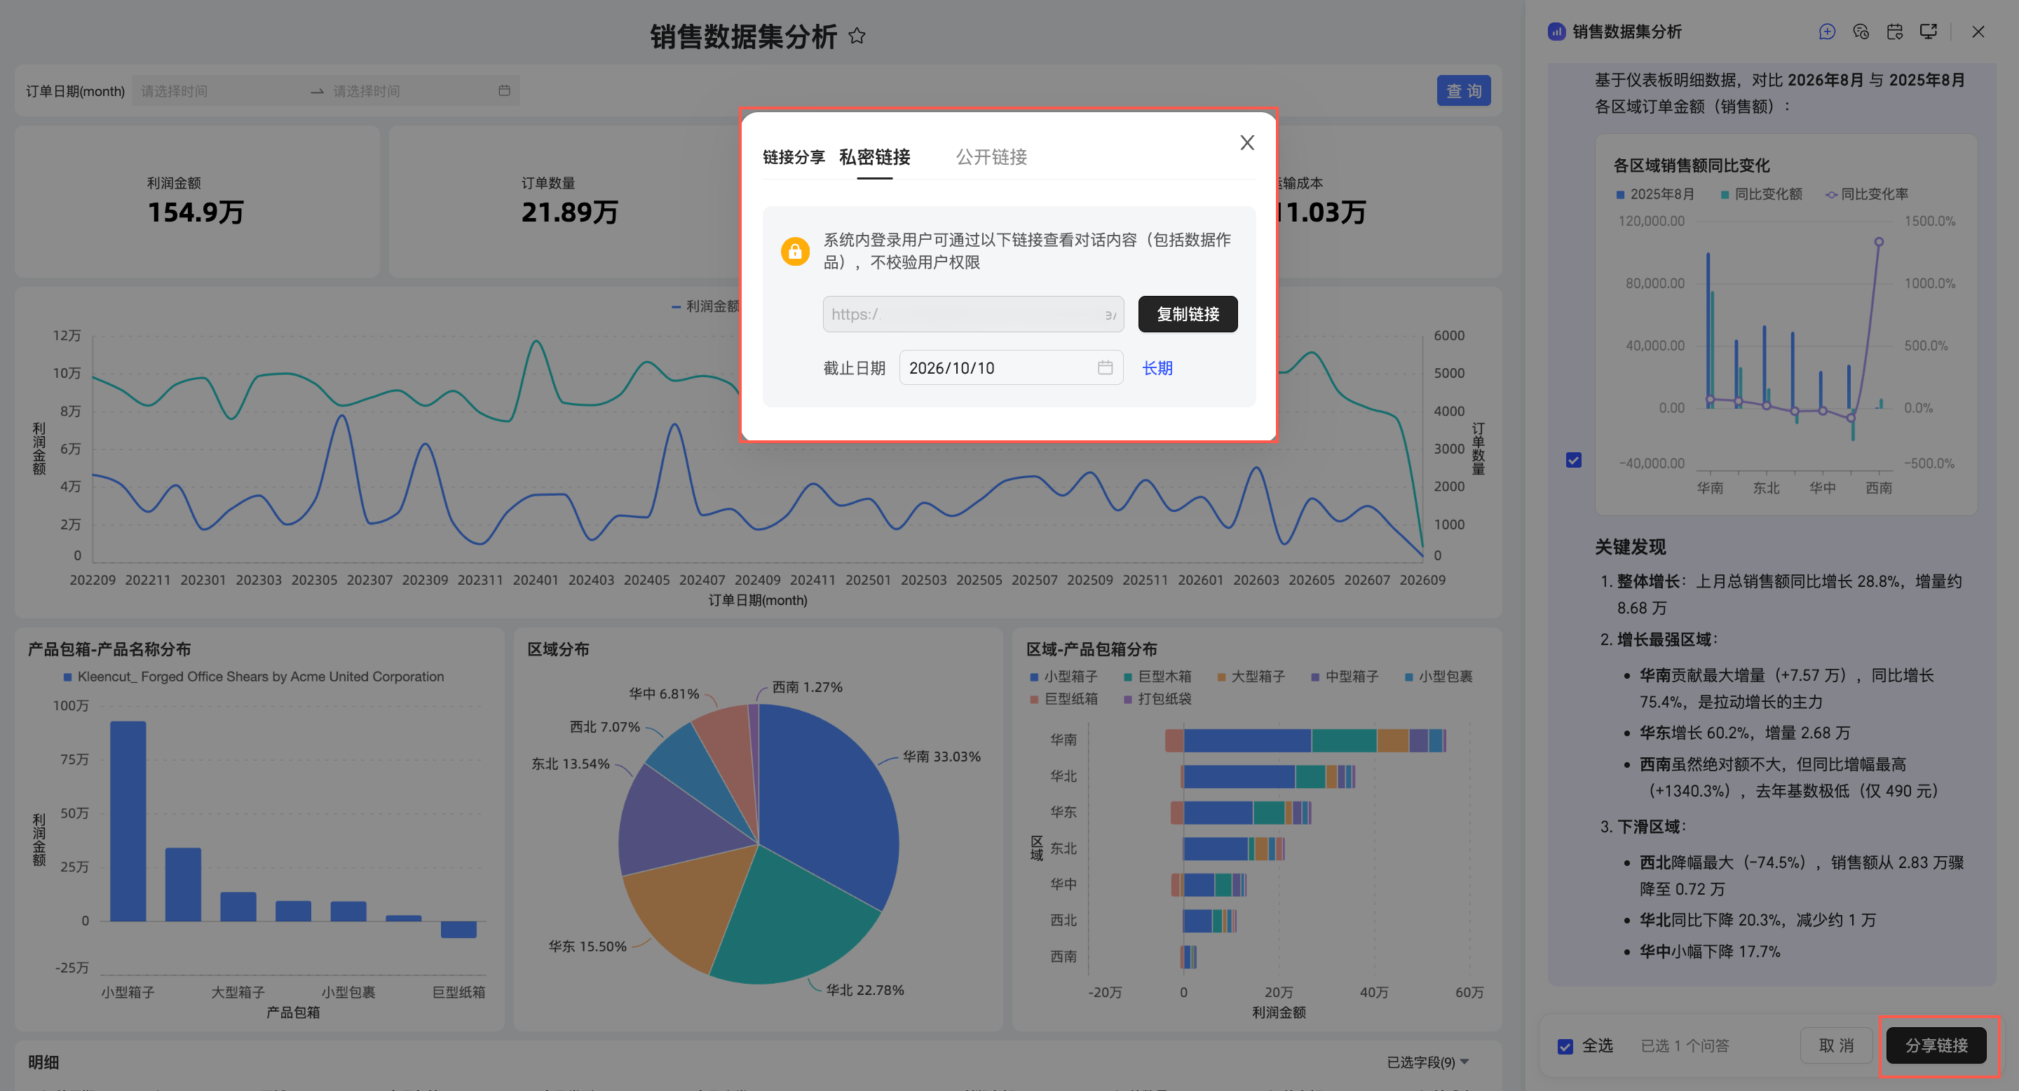Click the 复制链接 button

click(x=1188, y=314)
